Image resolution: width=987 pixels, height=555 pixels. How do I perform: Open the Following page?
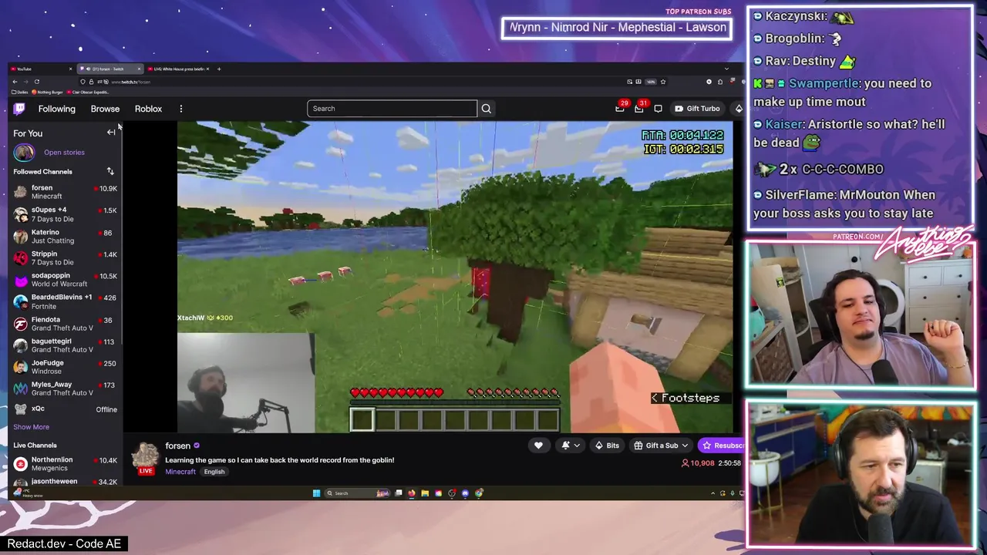[57, 109]
